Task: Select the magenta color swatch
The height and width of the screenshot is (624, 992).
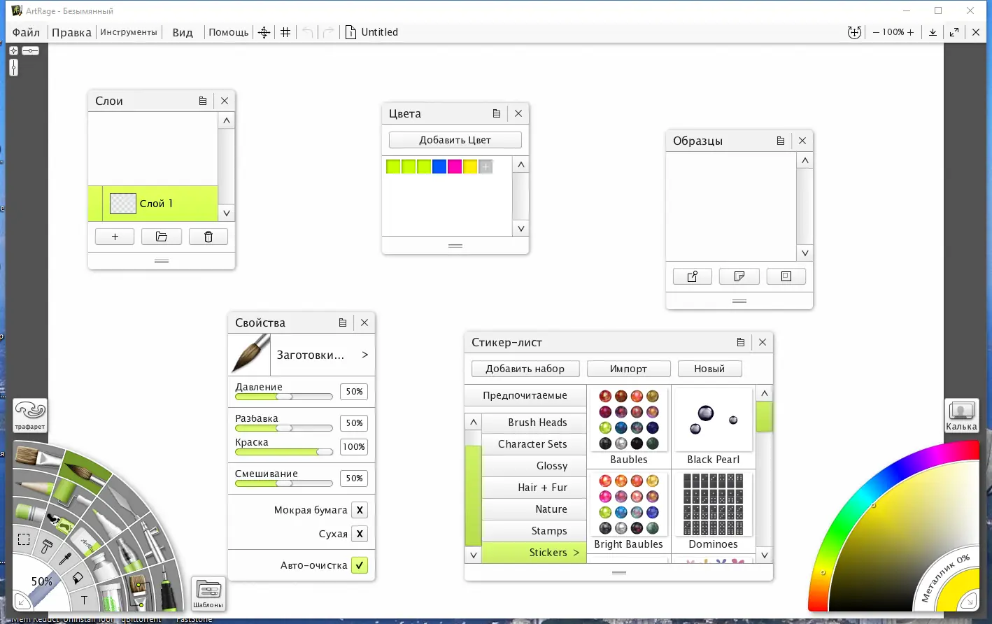Action: 455,166
